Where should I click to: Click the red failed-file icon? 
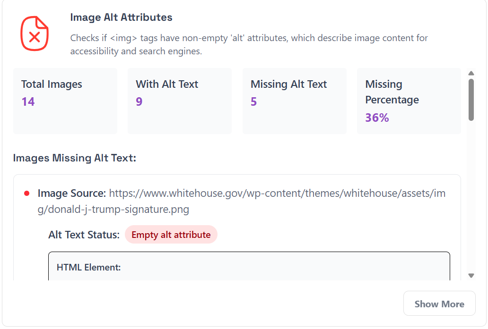coord(35,34)
